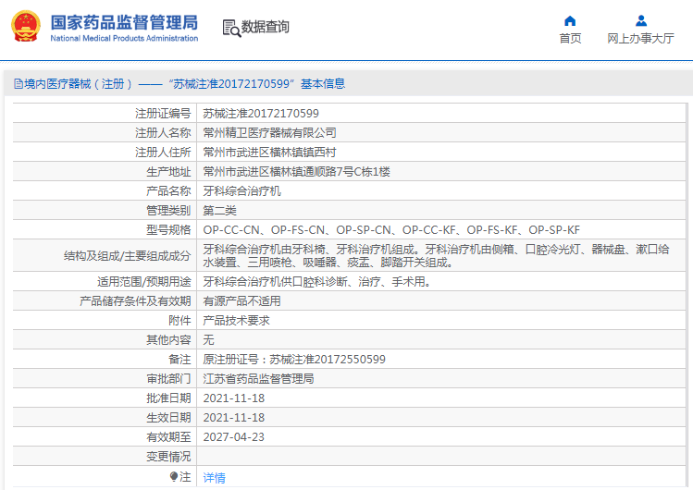Click the 国家药品监督管理局 site title
Viewport: 693px width, 490px height.
(x=123, y=21)
